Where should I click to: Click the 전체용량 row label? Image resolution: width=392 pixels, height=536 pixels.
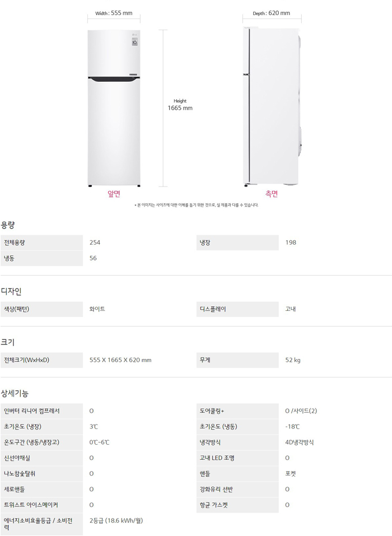tap(15, 243)
